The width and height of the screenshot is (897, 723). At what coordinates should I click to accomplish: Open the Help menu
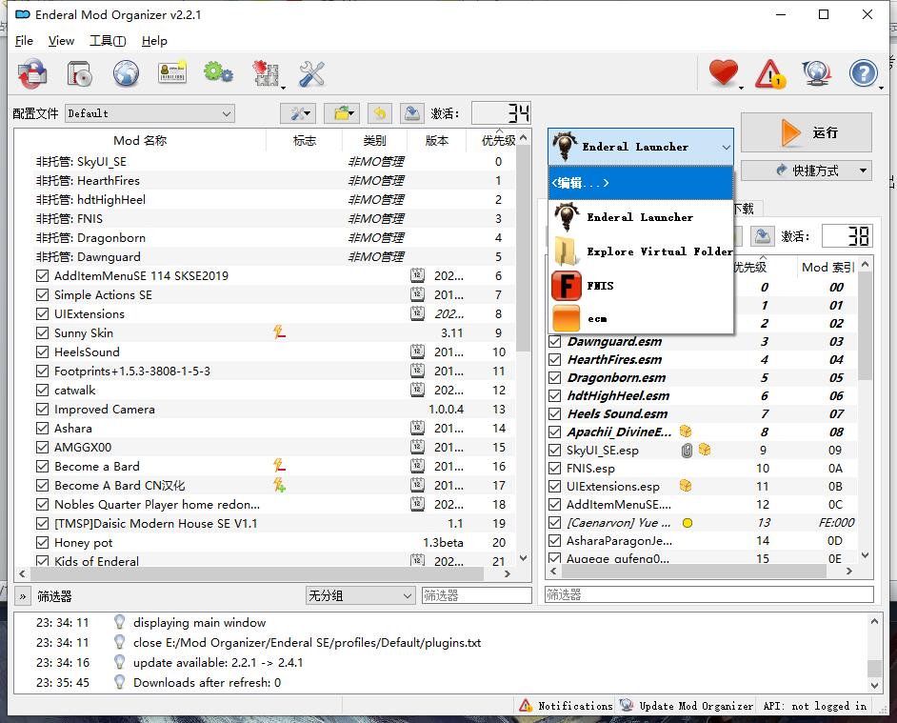[x=154, y=41]
